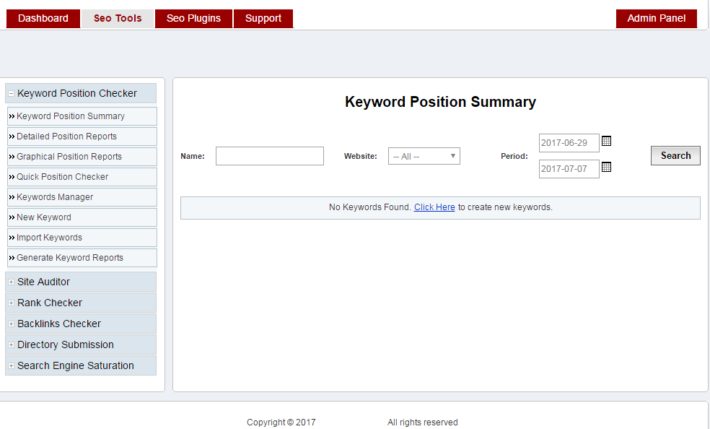Click the double-arrow icon beside Keywords Manager
Screen dimensions: 710x429
(11, 196)
